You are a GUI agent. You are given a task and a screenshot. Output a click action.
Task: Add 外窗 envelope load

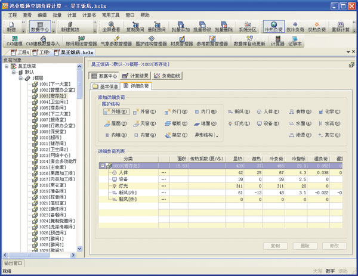tap(144, 111)
